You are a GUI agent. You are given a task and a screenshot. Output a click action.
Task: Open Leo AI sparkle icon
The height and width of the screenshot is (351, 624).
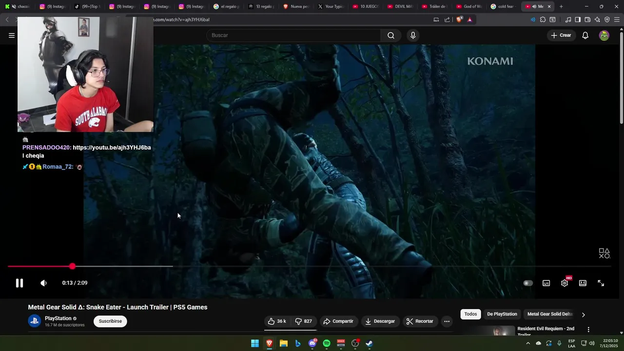(x=597, y=19)
